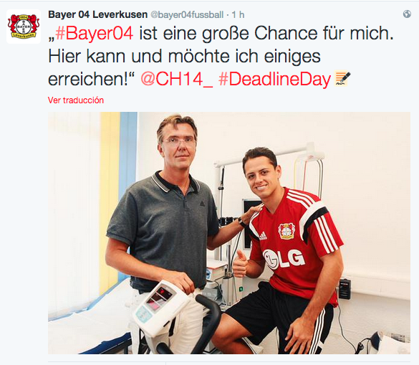Open the @CH14_ mention
The image size is (419, 365).
coord(177,79)
